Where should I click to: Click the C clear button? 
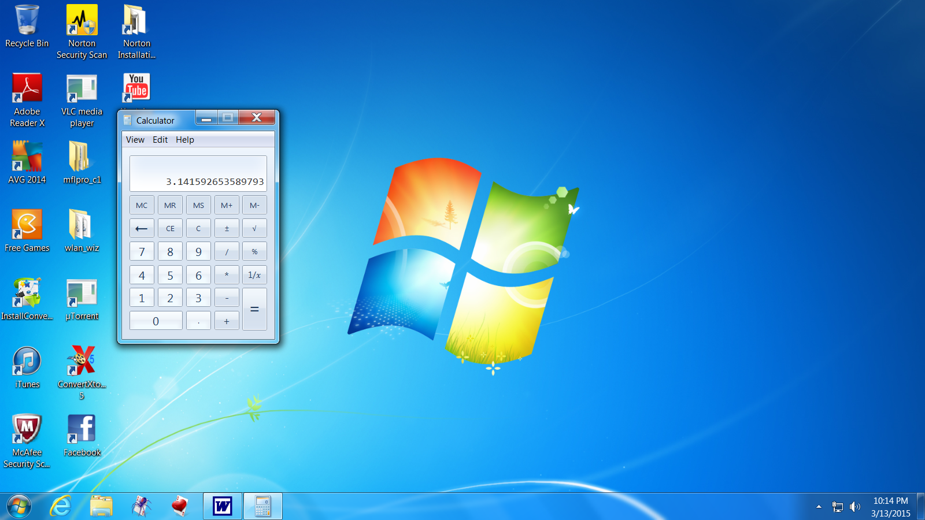198,228
